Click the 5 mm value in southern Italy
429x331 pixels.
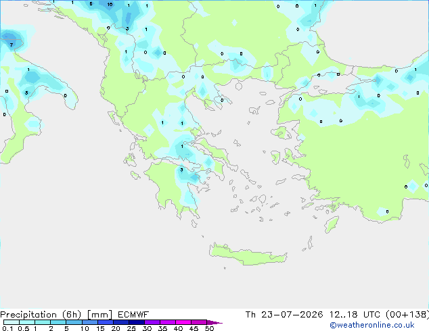click(x=26, y=93)
